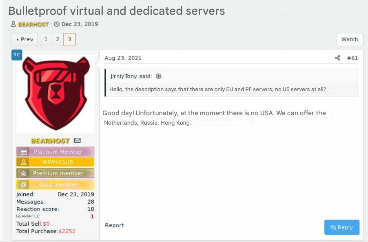Screen dimensions: 368x242
Task: Watch this thread
Action: pos(350,40)
